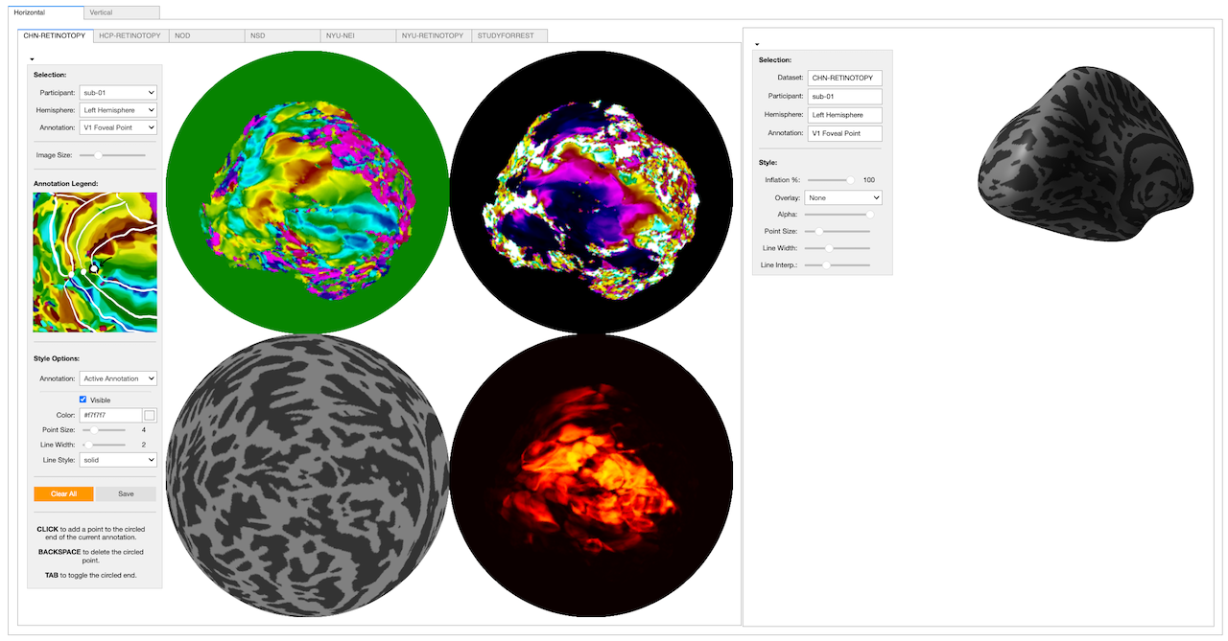Switch to the NYU-NEI tab
Image resolution: width=1228 pixels, height=641 pixels.
358,35
